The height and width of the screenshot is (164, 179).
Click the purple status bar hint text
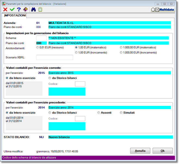pyautogui.click(x=29, y=158)
